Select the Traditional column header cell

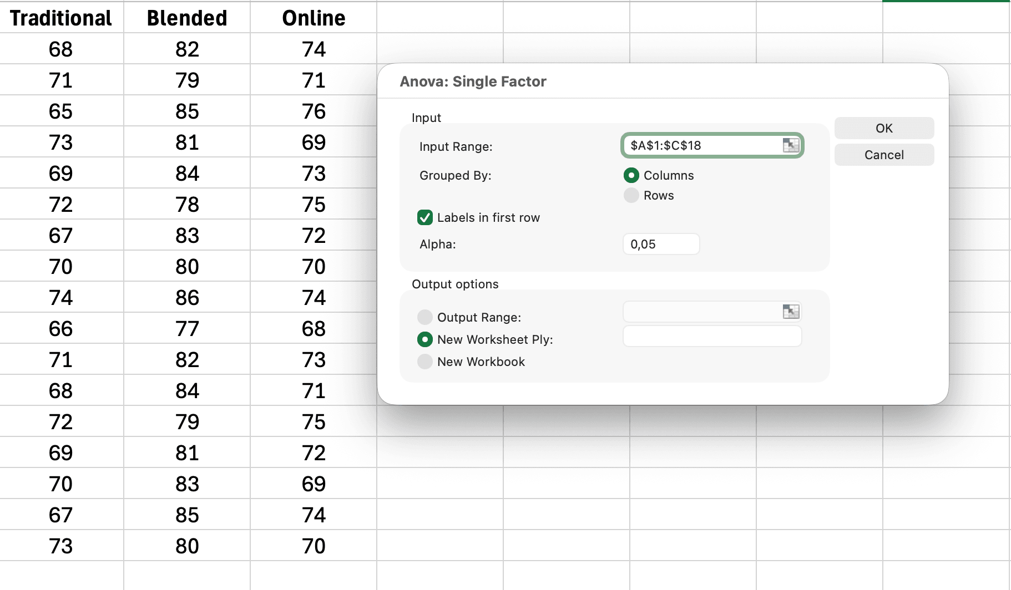click(x=61, y=17)
